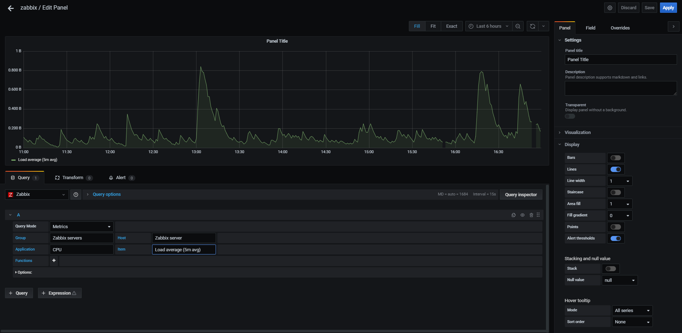
Task: Click the Panel title input field
Action: [621, 60]
